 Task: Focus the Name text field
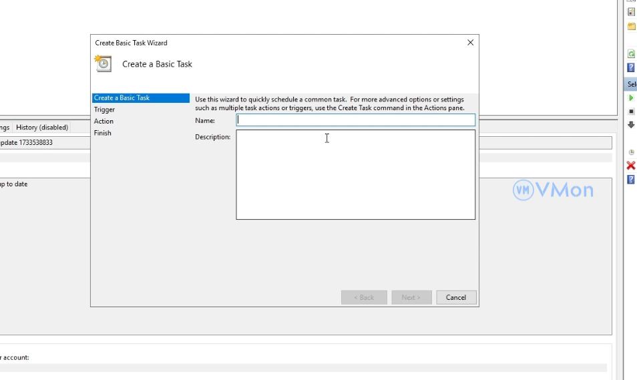point(355,120)
